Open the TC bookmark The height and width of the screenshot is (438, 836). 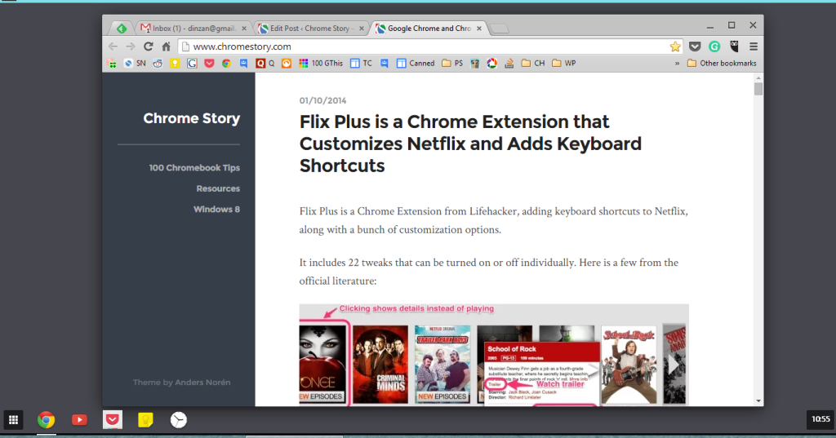click(361, 63)
